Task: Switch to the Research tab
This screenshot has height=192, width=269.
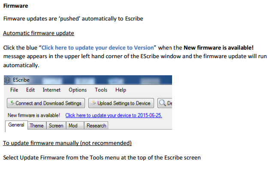Action: [96, 126]
